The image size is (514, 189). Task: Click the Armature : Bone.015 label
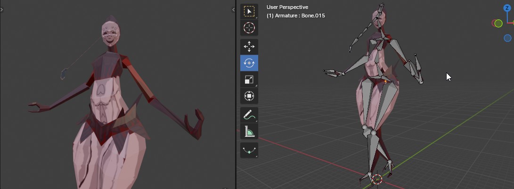(x=295, y=16)
